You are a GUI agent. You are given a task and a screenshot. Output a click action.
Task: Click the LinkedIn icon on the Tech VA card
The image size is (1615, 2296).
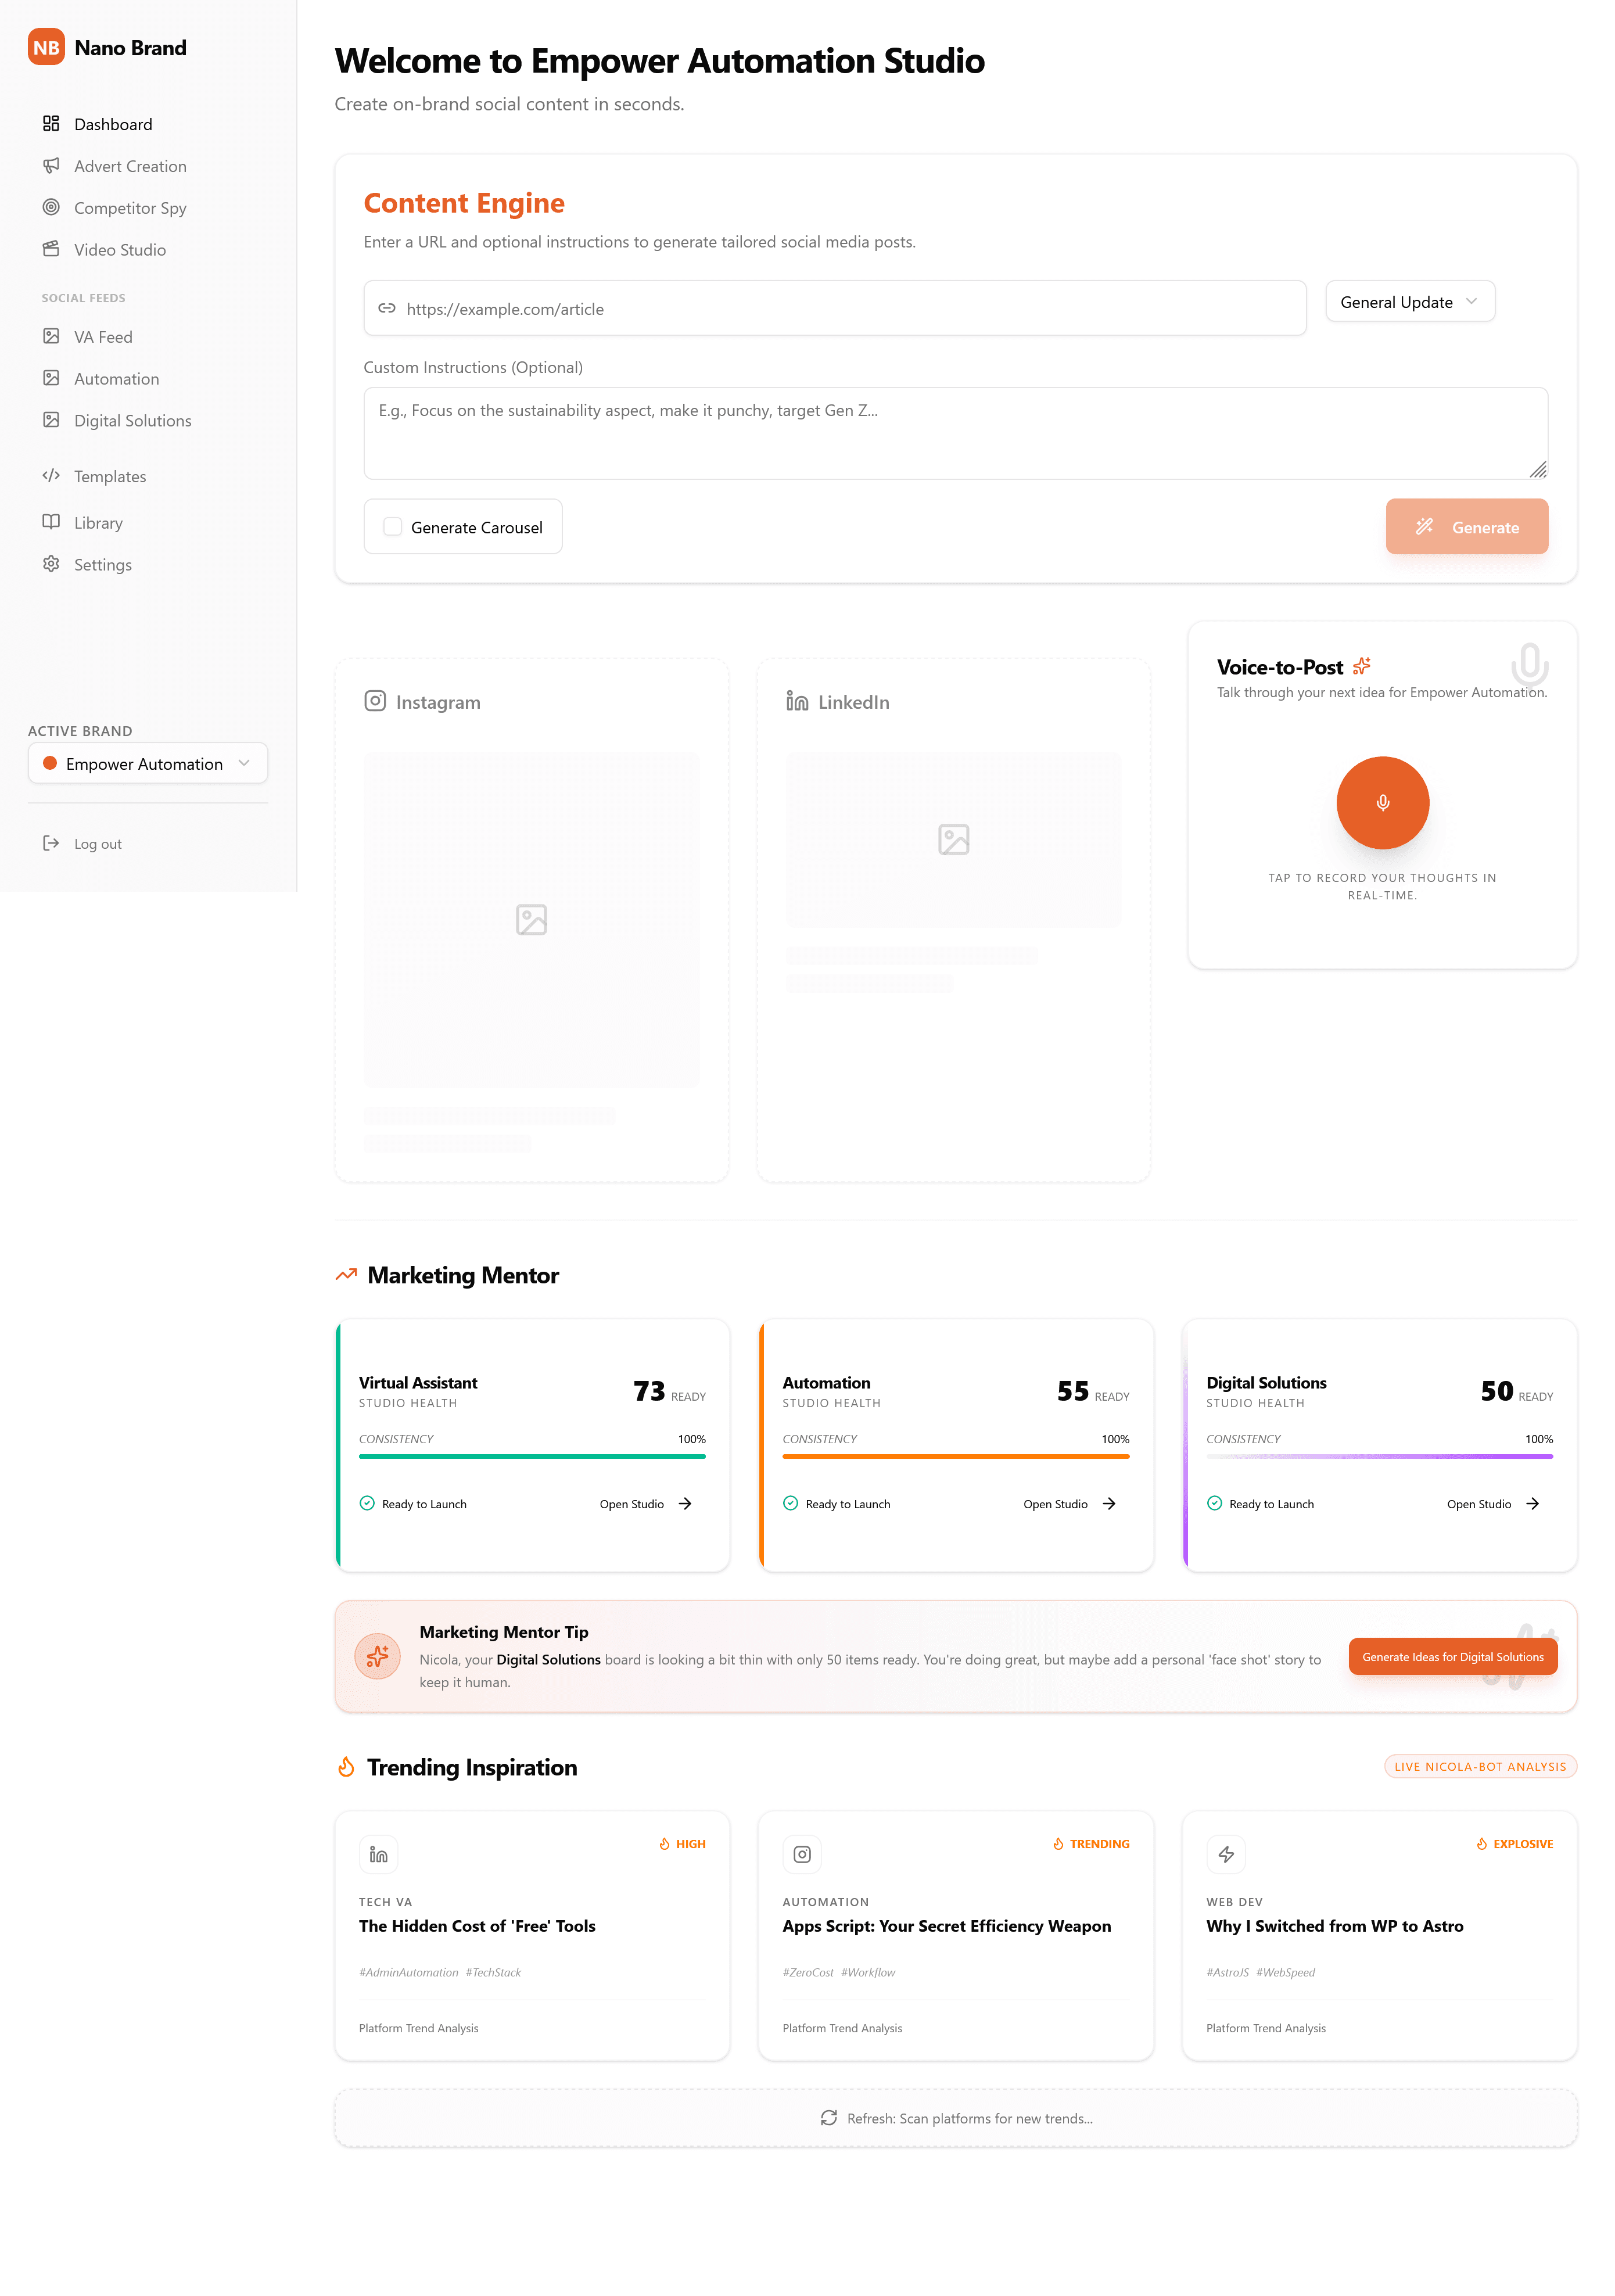[378, 1854]
